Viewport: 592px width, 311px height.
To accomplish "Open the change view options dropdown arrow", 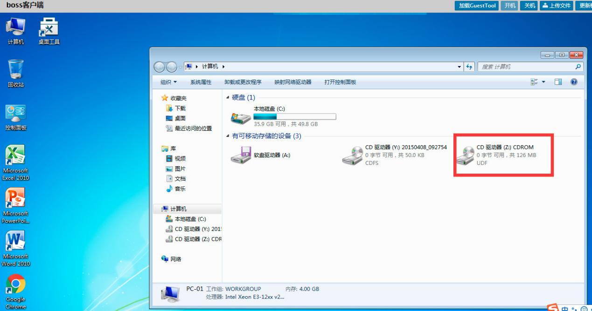I will 543,82.
